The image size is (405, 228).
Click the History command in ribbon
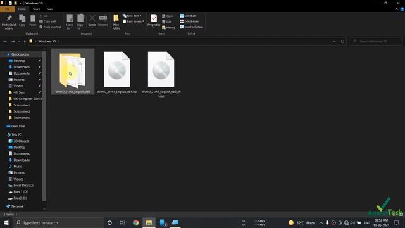coord(169,27)
